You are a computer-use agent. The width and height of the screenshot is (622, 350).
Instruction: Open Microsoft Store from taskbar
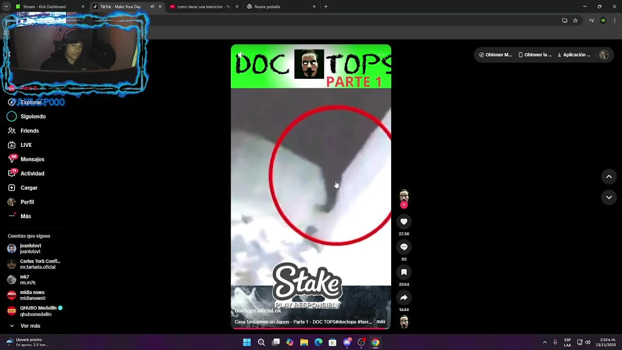pyautogui.click(x=332, y=342)
